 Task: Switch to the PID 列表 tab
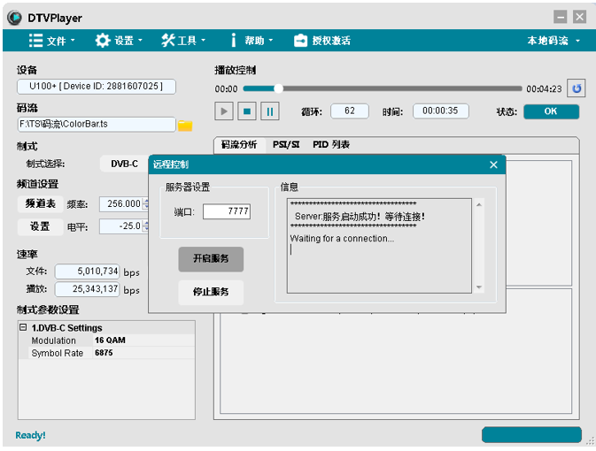[331, 145]
